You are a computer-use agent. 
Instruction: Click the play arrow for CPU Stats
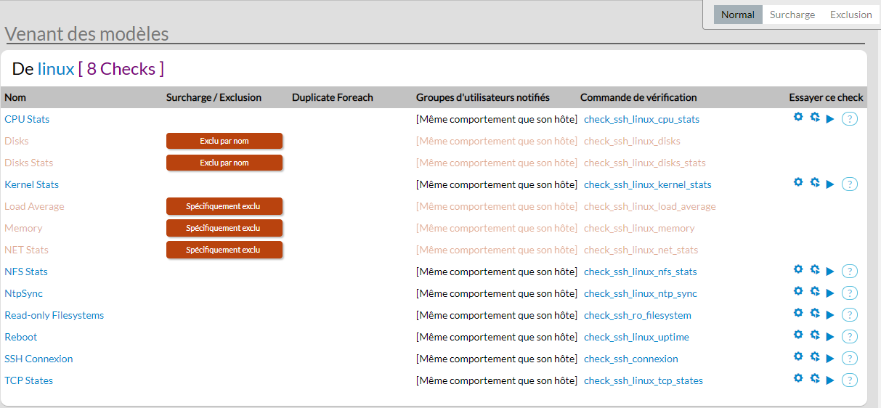pos(830,119)
